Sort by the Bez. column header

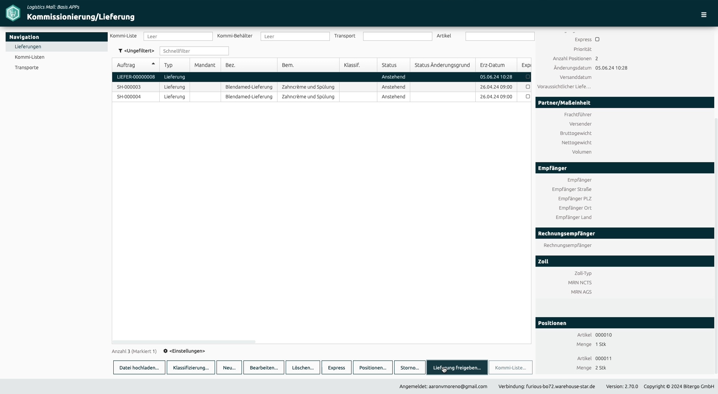point(249,65)
